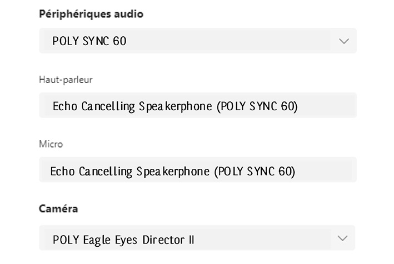394x264 pixels.
Task: Click the Caméra heading
Action: 58,209
